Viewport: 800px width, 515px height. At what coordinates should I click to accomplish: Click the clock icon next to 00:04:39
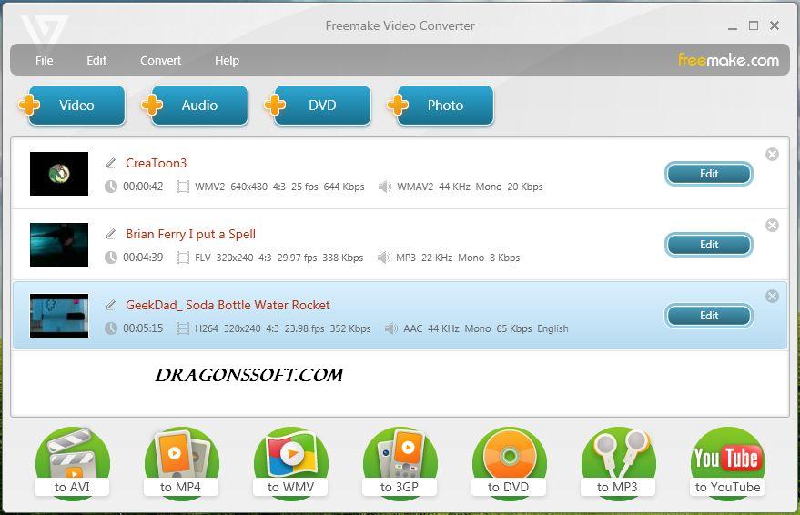click(111, 257)
